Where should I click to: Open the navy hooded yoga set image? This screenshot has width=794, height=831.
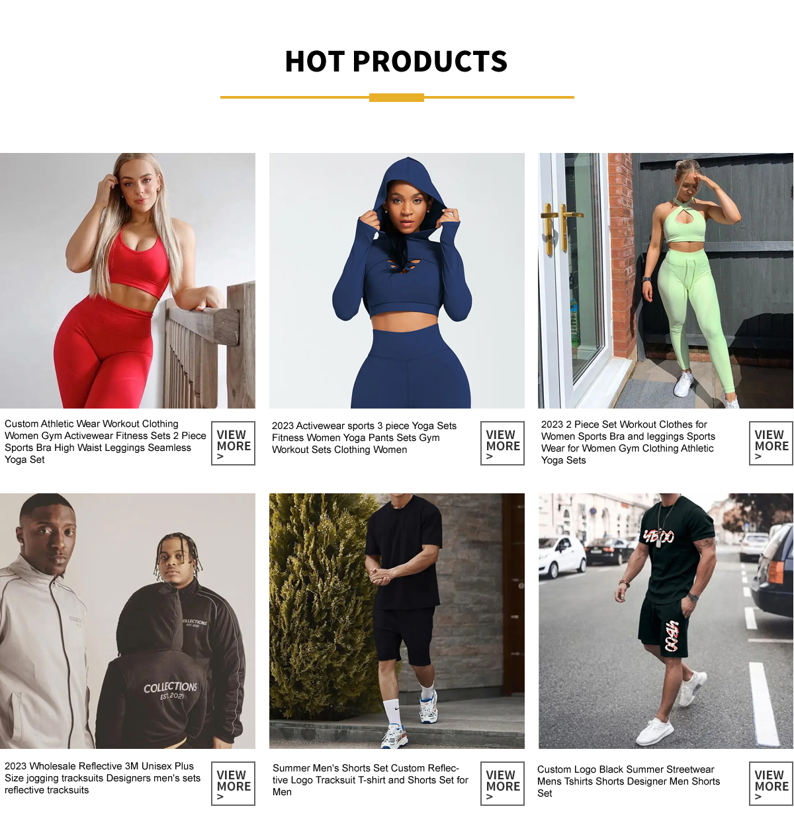point(397,281)
